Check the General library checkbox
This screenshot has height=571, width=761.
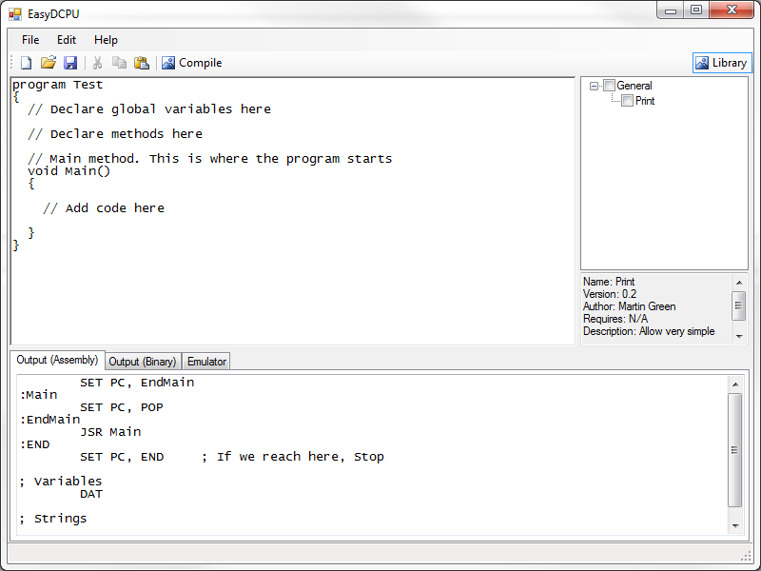coord(610,86)
